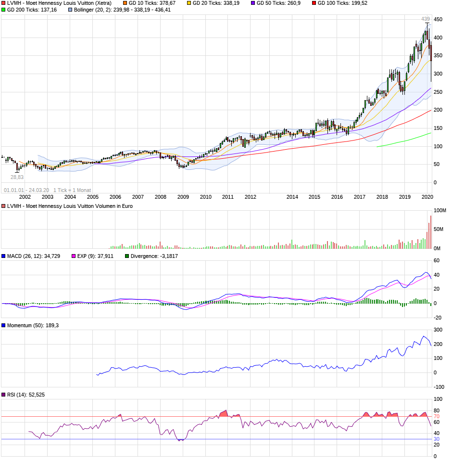This screenshot has width=452, height=461.
Task: Click the '01.01.01 - 24.03.20' date range text
Action: pyautogui.click(x=26, y=190)
